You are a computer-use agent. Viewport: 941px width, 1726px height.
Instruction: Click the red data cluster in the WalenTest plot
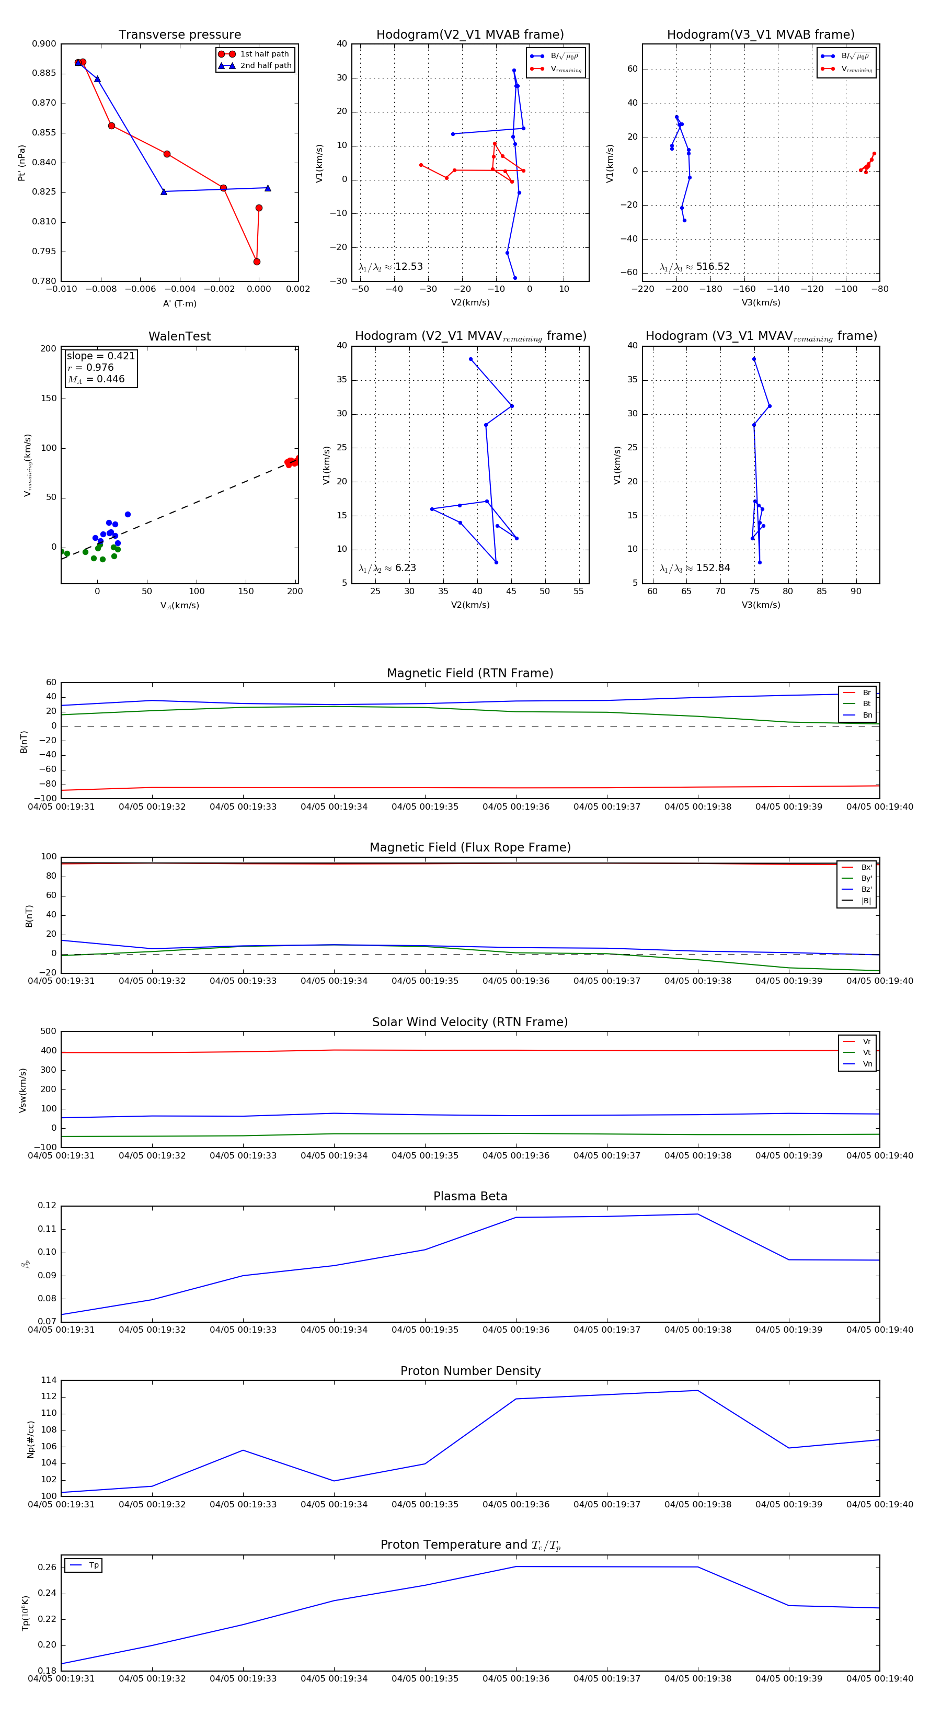[x=293, y=462]
